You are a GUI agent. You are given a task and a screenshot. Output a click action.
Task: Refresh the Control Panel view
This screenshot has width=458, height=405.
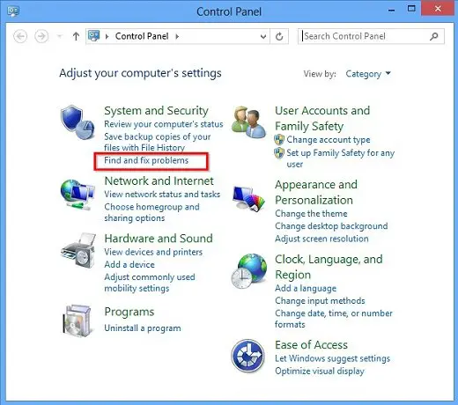(279, 36)
